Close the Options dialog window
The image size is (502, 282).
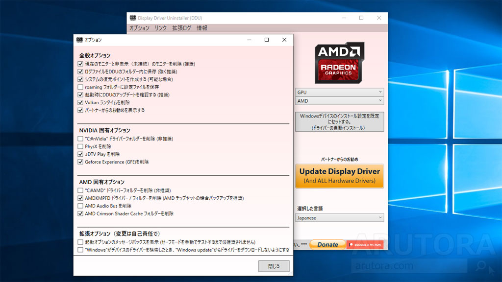pos(284,40)
